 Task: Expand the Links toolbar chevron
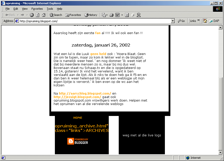199,21
